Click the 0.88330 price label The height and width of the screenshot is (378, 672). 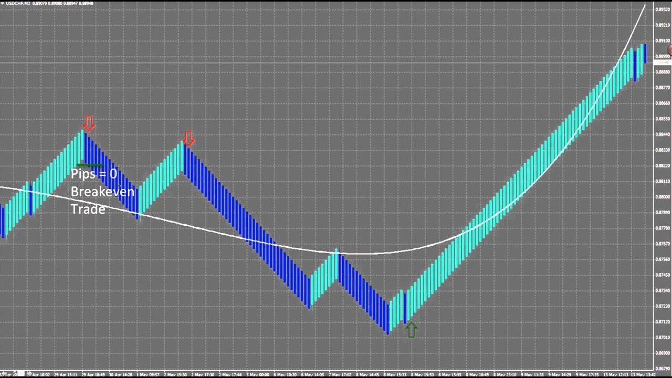(663, 150)
